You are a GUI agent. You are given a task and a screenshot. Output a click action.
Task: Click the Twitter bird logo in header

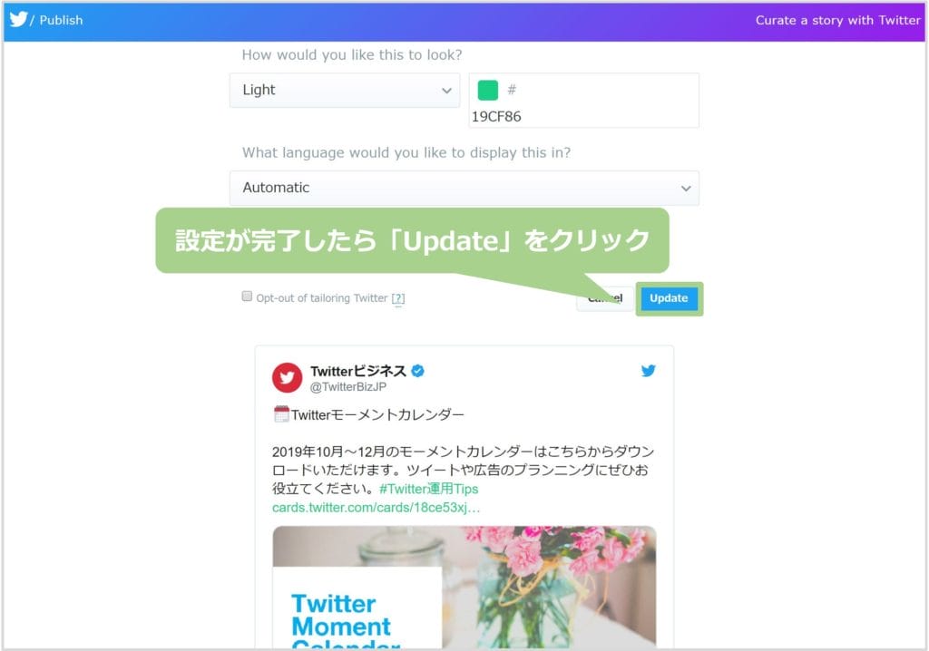point(19,19)
